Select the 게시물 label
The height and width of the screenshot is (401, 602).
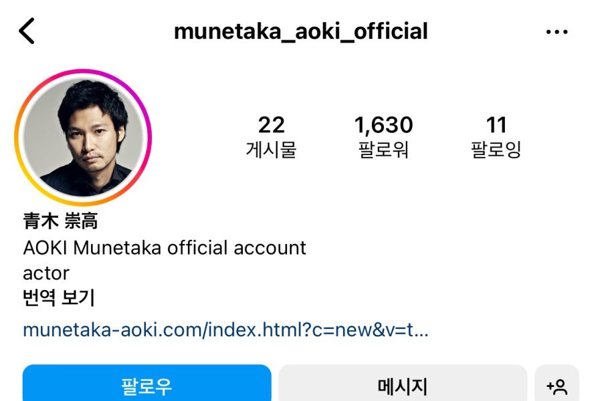tap(271, 149)
